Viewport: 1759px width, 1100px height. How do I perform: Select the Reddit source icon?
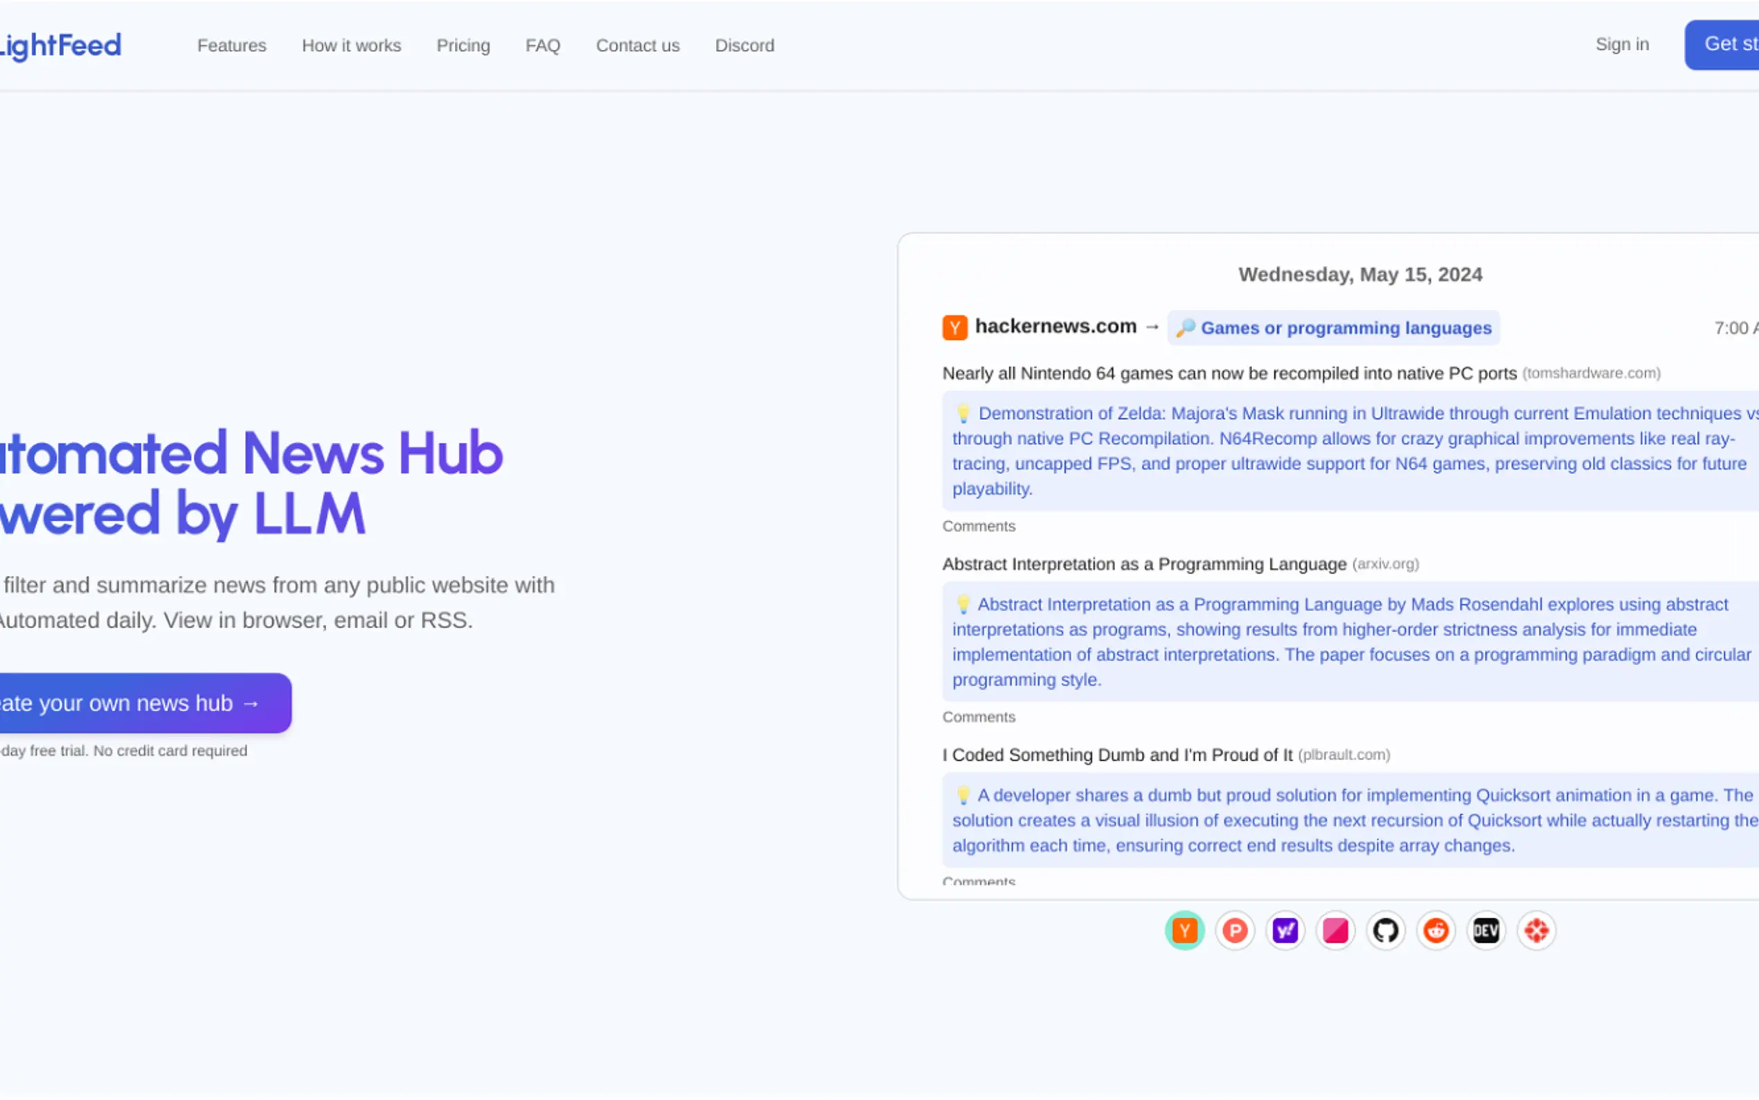tap(1436, 930)
